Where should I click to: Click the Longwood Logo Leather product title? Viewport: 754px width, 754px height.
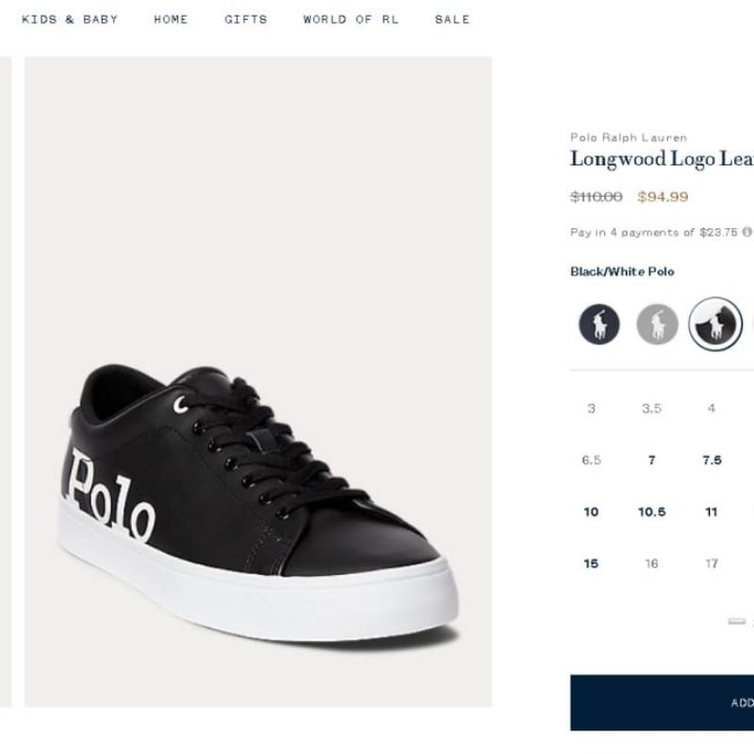pyautogui.click(x=662, y=159)
